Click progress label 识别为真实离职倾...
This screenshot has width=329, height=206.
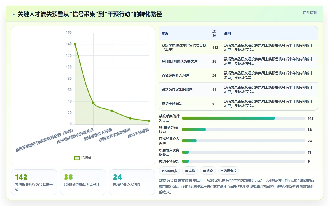169,152
